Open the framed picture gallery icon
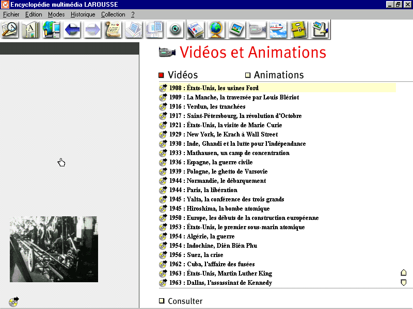 (237, 29)
